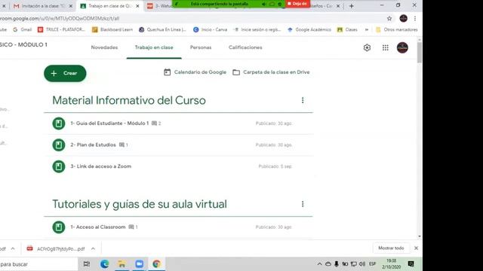Screen dimensions: 483x271
Task: Click the Tutoriales y guias de su aula virtual heading
Action: (x=139, y=204)
